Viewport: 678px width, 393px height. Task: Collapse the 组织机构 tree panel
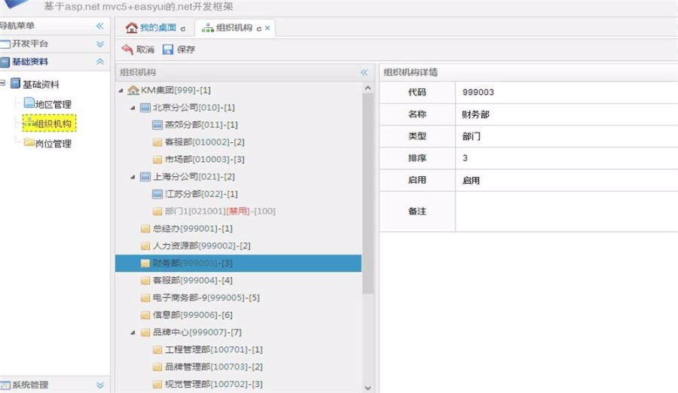pos(365,72)
